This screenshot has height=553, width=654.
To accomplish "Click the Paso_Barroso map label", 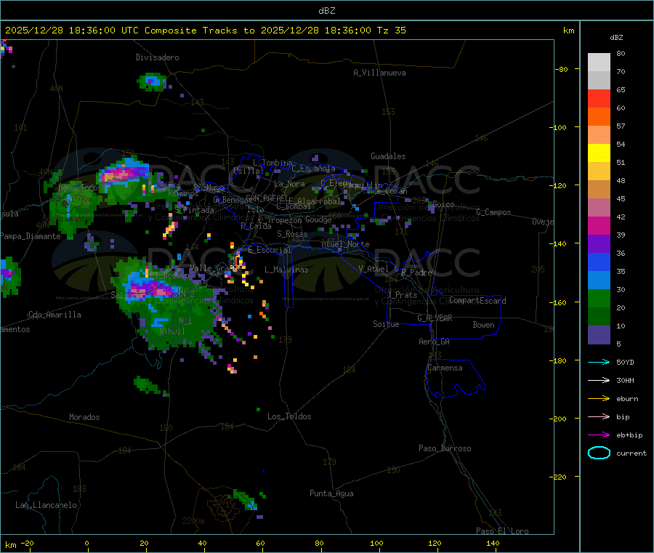I will 445,448.
